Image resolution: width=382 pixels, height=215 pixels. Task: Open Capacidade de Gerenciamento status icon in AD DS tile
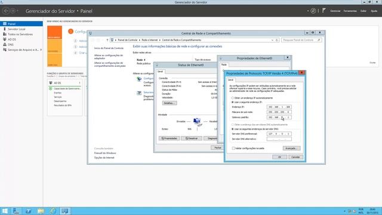pyautogui.click(x=51, y=88)
